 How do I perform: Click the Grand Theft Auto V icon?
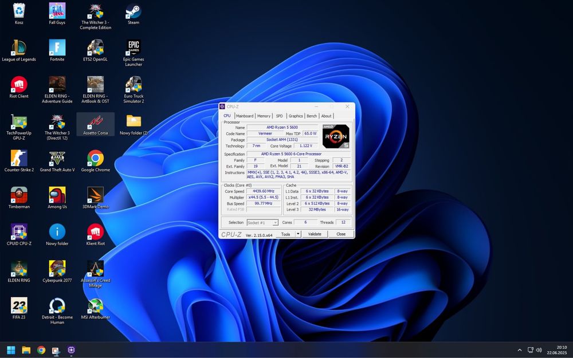coord(57,161)
